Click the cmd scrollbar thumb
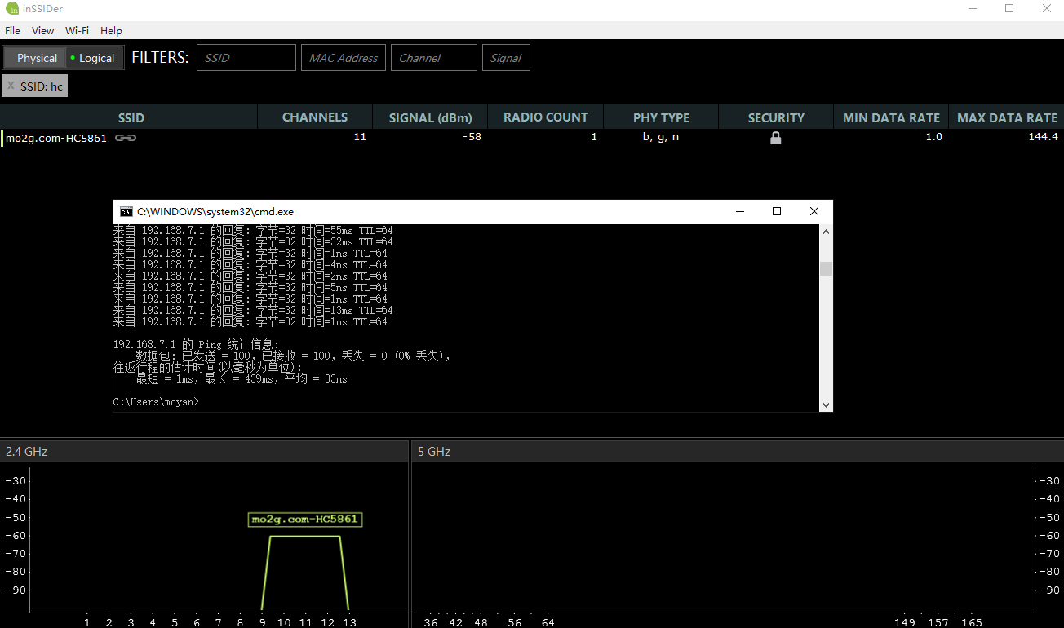This screenshot has width=1064, height=628. click(826, 269)
